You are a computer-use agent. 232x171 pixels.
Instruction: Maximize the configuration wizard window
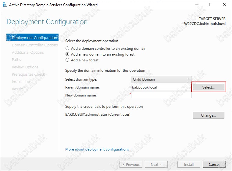pos(211,5)
